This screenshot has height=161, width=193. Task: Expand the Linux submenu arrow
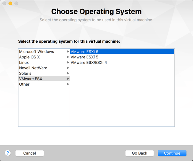68,62
